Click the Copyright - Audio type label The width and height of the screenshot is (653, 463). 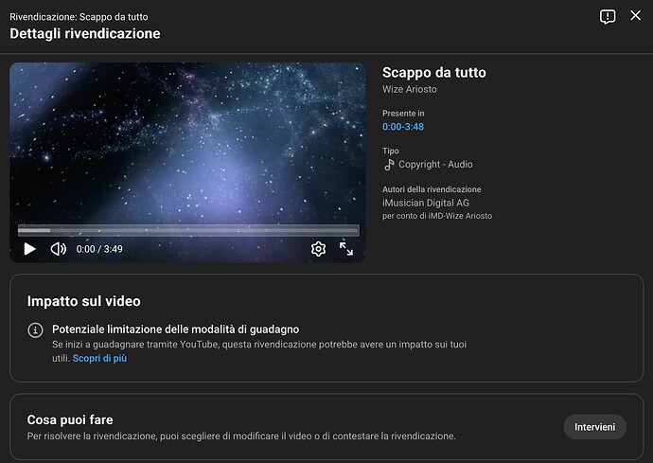[435, 165]
